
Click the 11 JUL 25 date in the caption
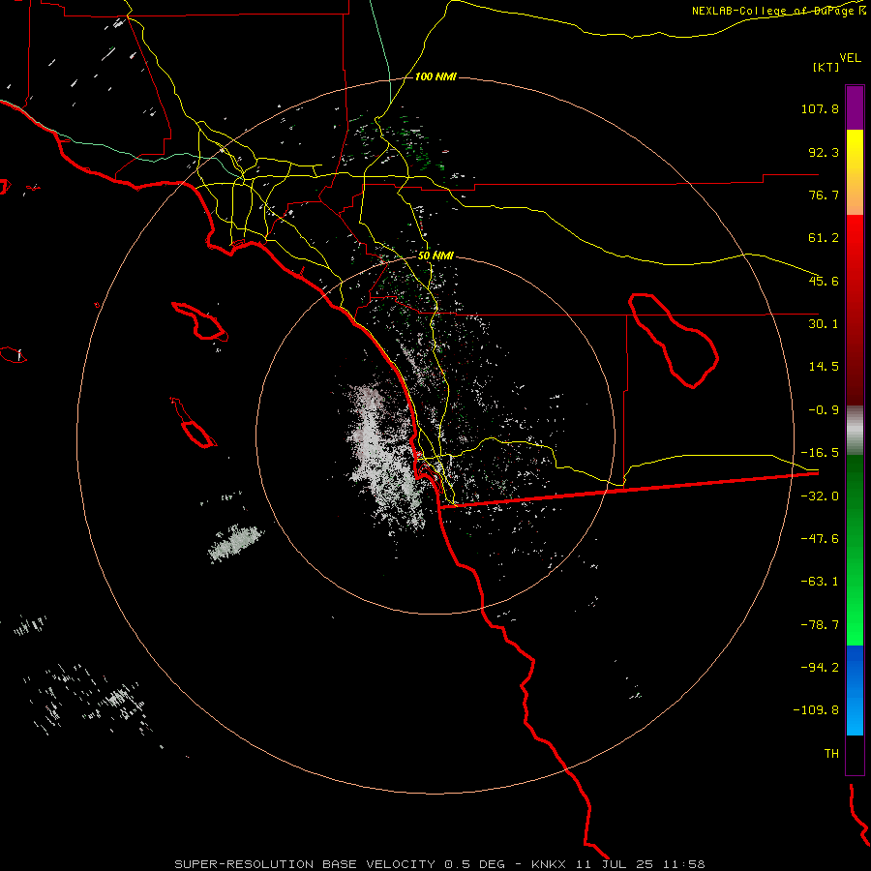pyautogui.click(x=615, y=864)
